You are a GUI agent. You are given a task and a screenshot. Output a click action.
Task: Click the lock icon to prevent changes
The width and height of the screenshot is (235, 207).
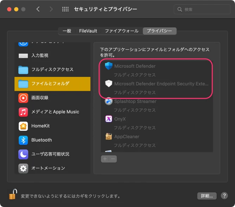point(13,194)
